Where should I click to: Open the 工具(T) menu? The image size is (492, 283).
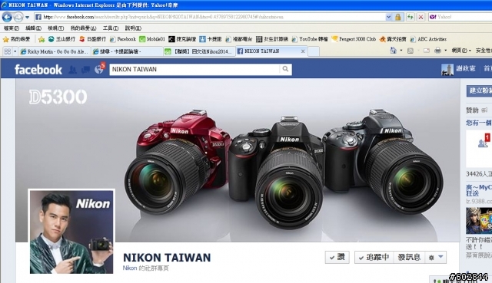(111, 28)
